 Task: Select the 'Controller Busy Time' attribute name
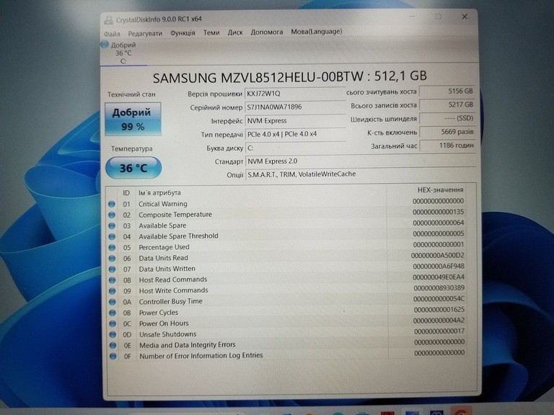pyautogui.click(x=171, y=301)
